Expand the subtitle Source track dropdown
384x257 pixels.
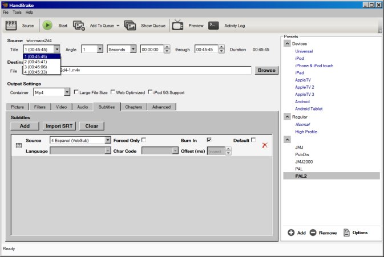[107, 140]
